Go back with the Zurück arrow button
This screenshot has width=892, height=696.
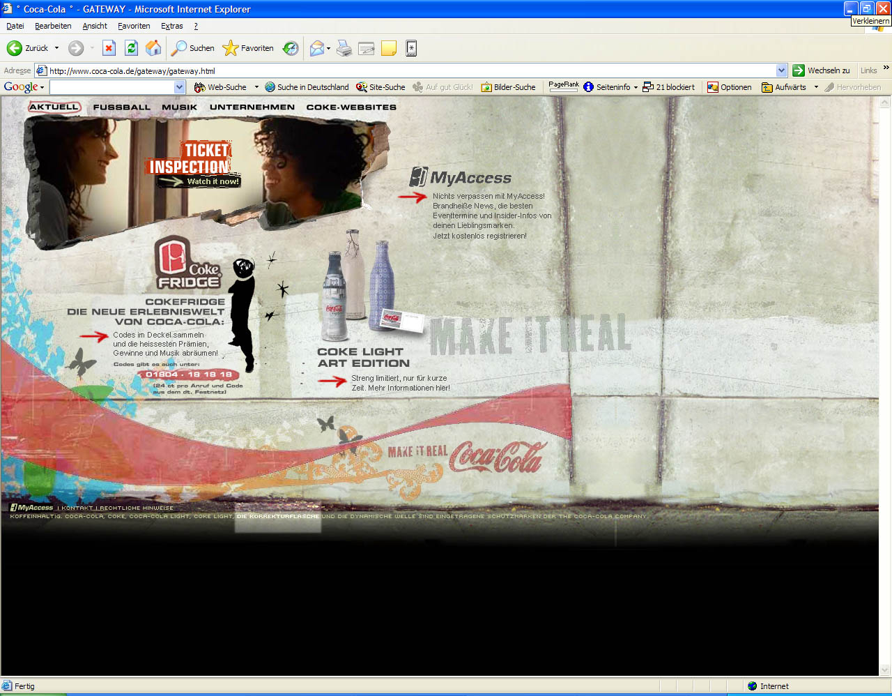point(28,48)
